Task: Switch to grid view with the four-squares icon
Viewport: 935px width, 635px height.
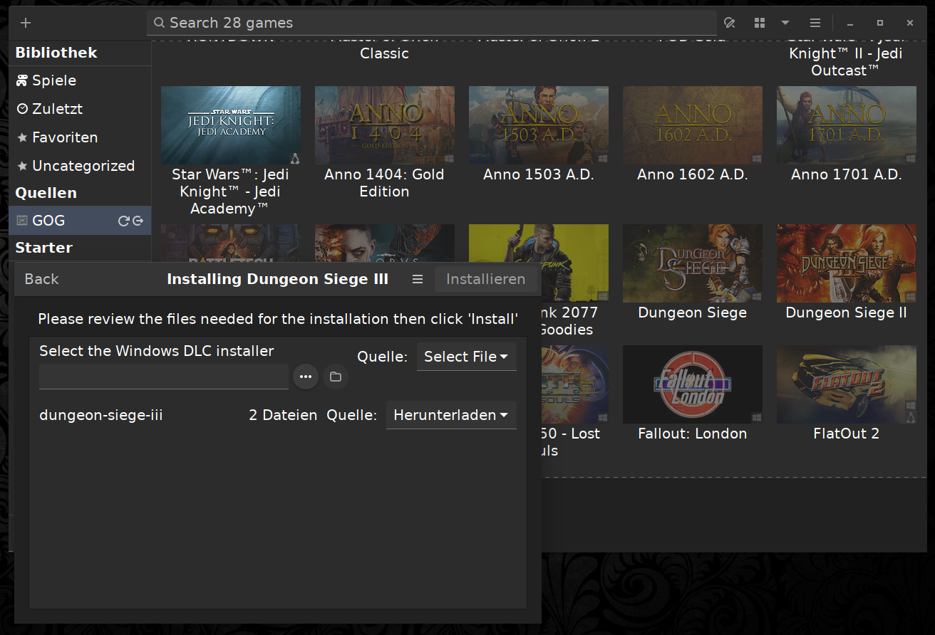Action: 760,23
